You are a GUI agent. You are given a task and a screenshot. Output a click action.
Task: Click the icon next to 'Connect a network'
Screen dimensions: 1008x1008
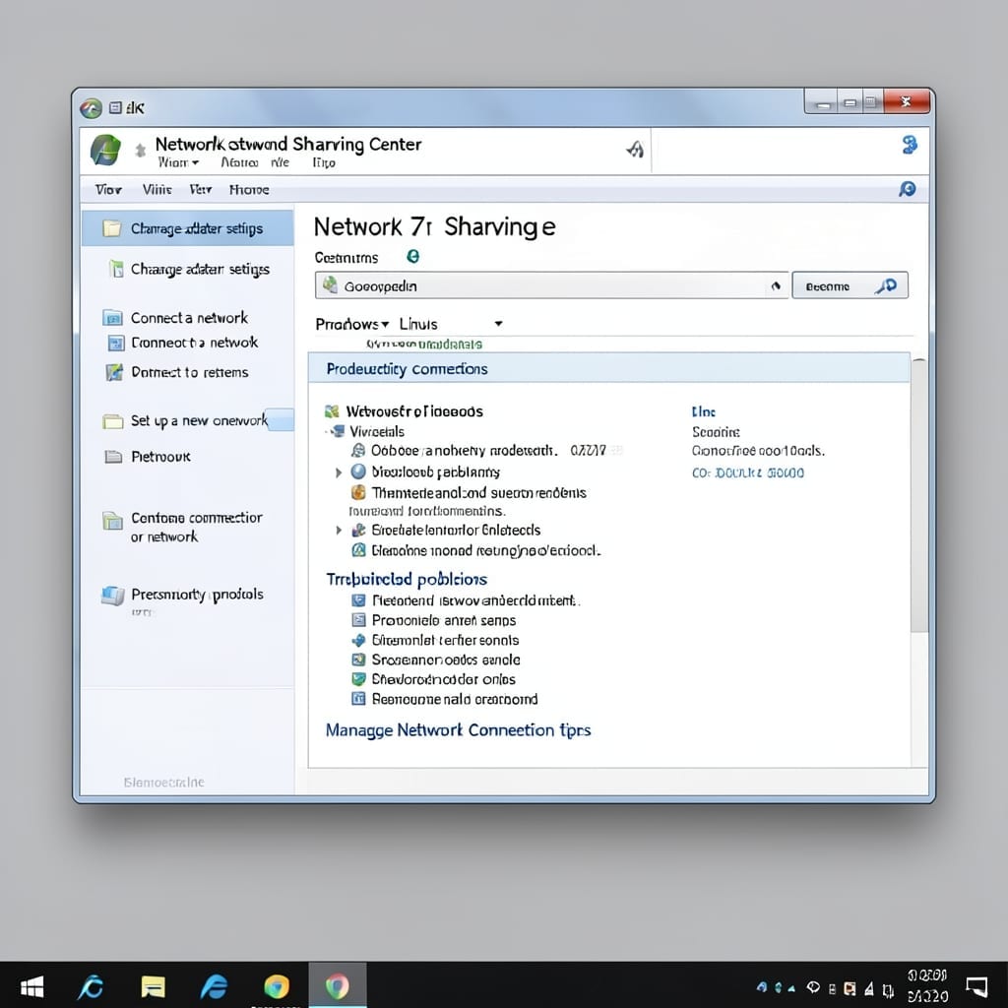click(x=112, y=318)
